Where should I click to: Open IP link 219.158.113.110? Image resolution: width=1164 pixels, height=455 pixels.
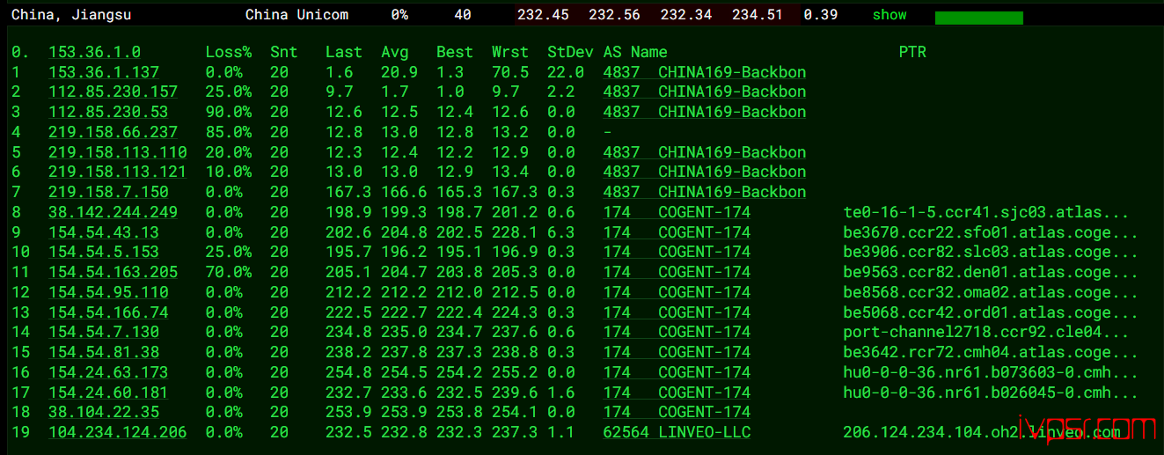(118, 152)
